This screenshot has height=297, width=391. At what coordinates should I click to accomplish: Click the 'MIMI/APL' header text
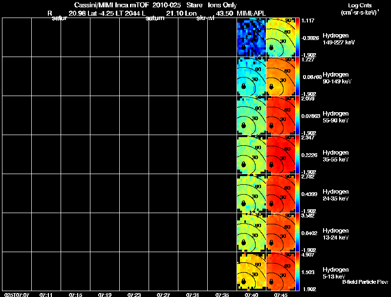(251, 13)
